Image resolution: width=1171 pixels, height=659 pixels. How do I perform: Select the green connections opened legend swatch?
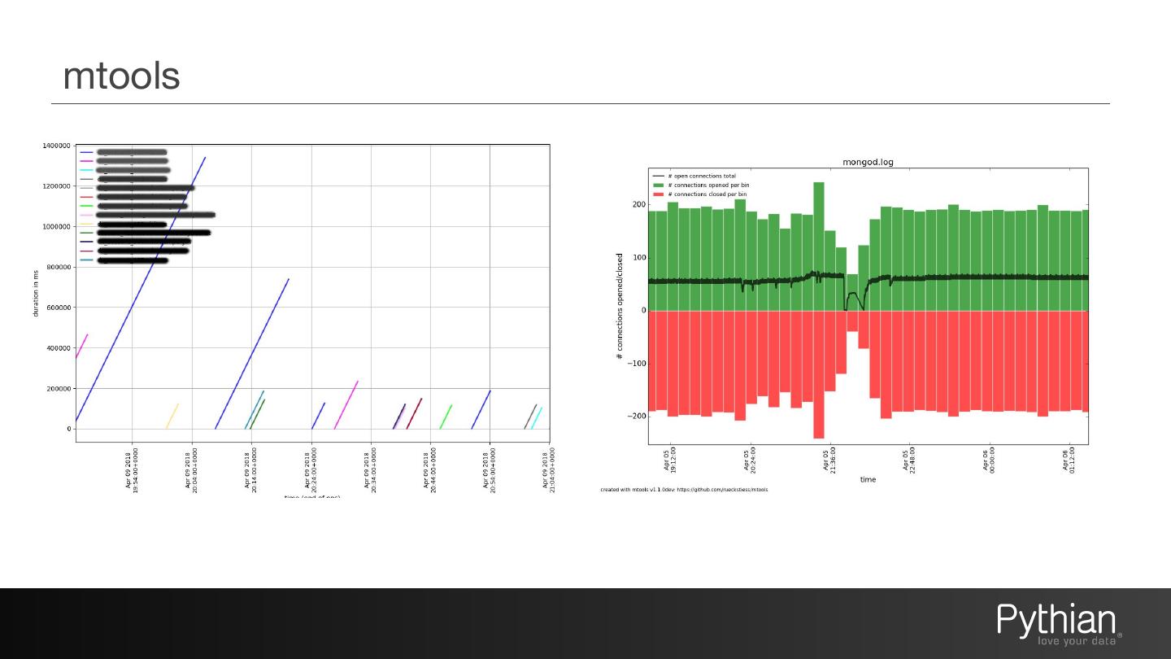coord(658,185)
